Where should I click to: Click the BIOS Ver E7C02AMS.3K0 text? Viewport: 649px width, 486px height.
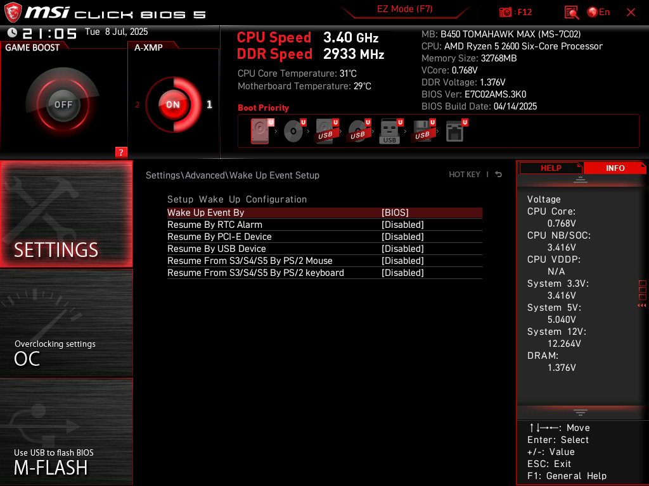coord(473,94)
